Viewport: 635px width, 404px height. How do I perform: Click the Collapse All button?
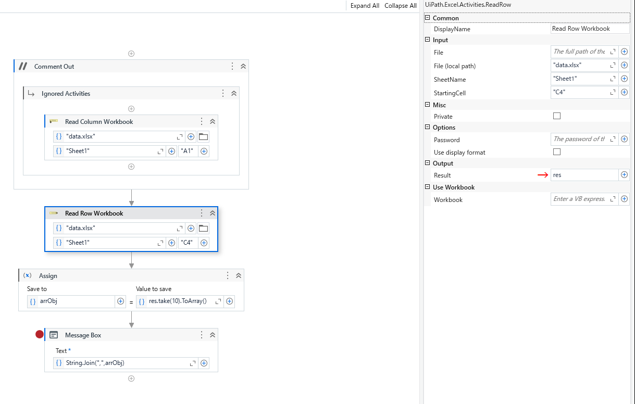point(401,6)
